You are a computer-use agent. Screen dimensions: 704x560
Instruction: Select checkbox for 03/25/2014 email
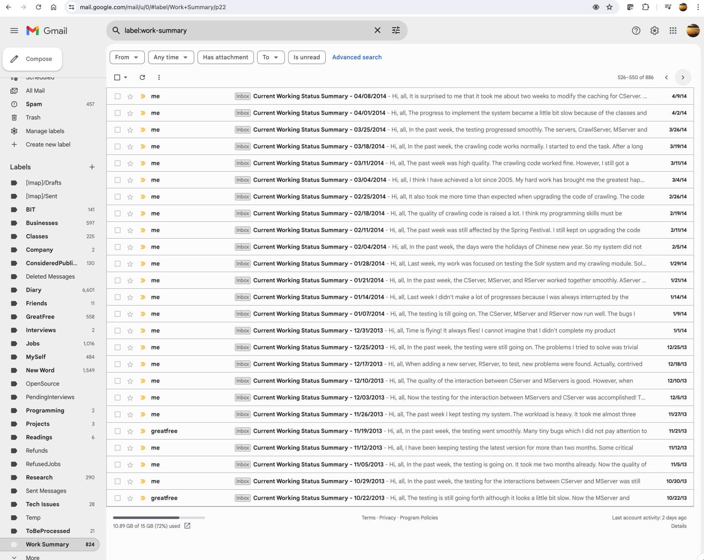118,130
